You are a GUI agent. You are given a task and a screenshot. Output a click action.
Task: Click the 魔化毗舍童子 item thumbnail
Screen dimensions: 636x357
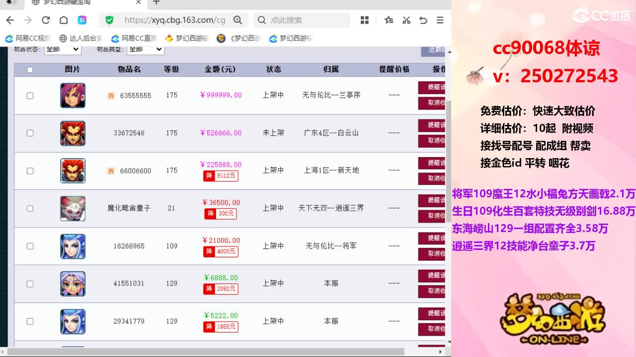[73, 208]
